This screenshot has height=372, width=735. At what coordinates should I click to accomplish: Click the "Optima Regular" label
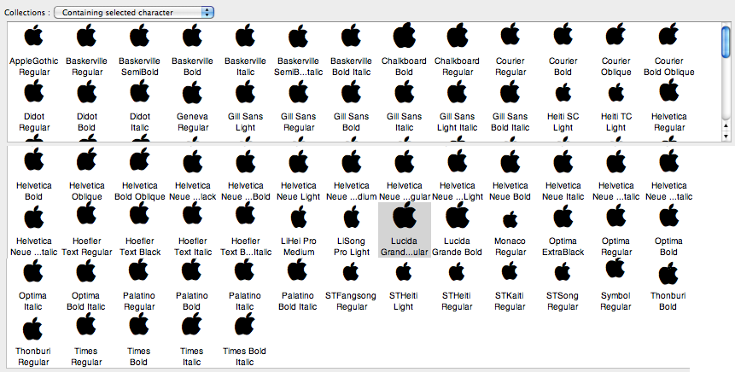pos(616,247)
